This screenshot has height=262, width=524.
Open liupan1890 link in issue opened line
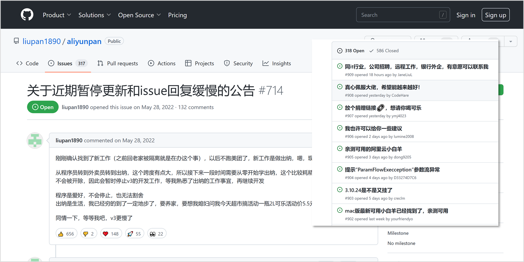[x=75, y=107]
